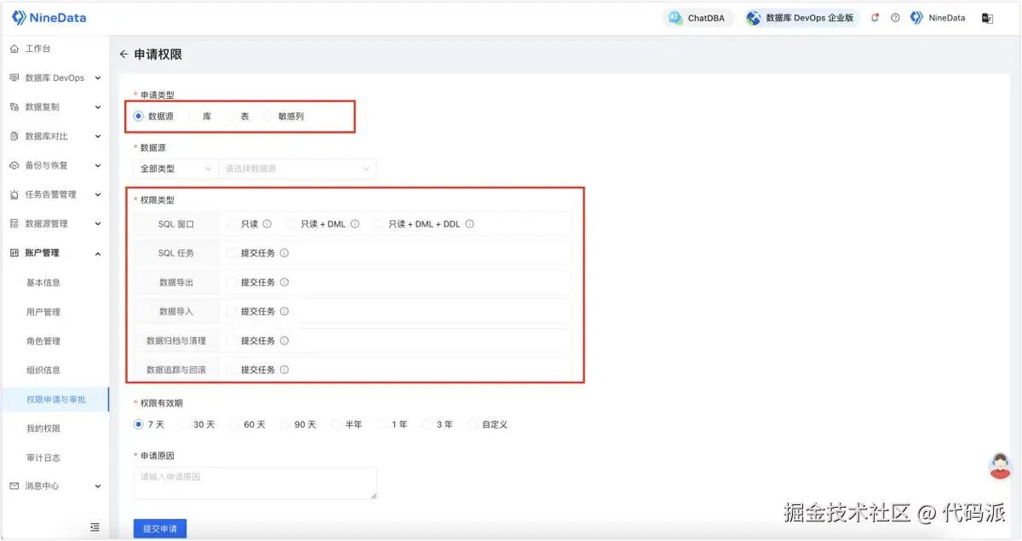Collapse sidebar with bottom fold icon
This screenshot has height=541, width=1022.
(x=95, y=527)
